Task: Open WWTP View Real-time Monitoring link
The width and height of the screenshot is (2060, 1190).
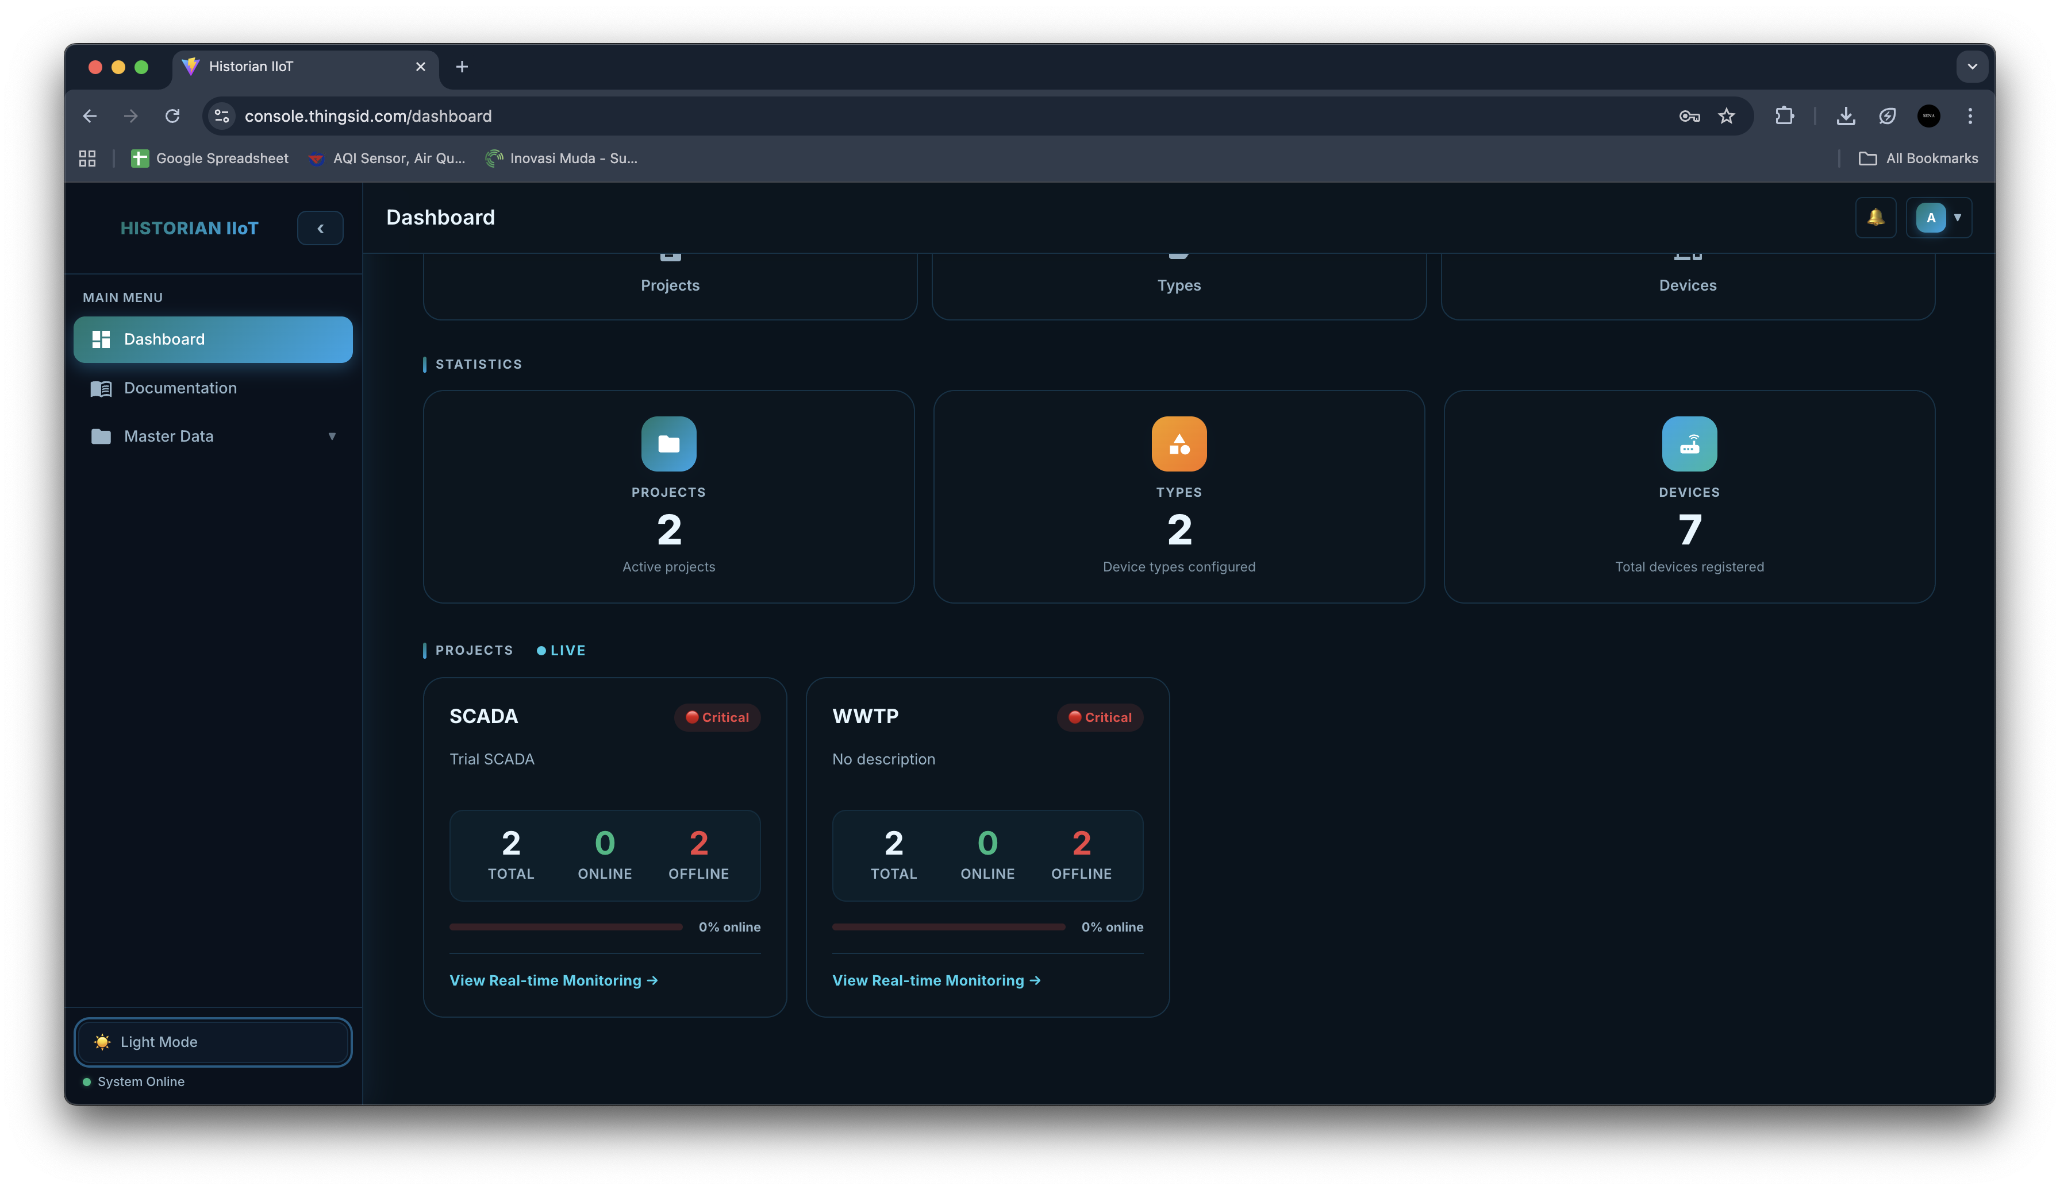Action: point(936,980)
